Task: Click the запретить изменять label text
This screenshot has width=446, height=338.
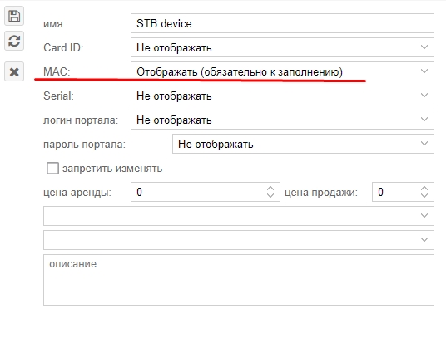Action: 112,169
